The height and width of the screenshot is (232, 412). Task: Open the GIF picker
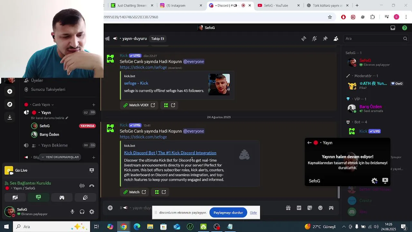(x=299, y=208)
